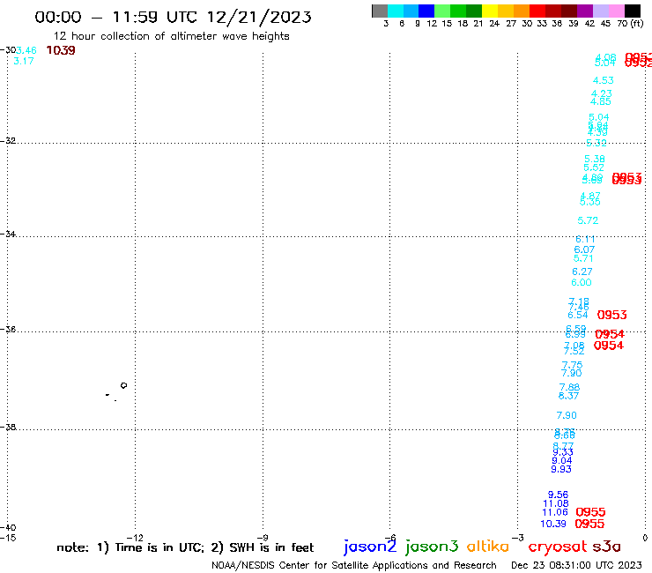Click the red 0955 label beside 10.39
The width and height of the screenshot is (652, 573).
[589, 524]
